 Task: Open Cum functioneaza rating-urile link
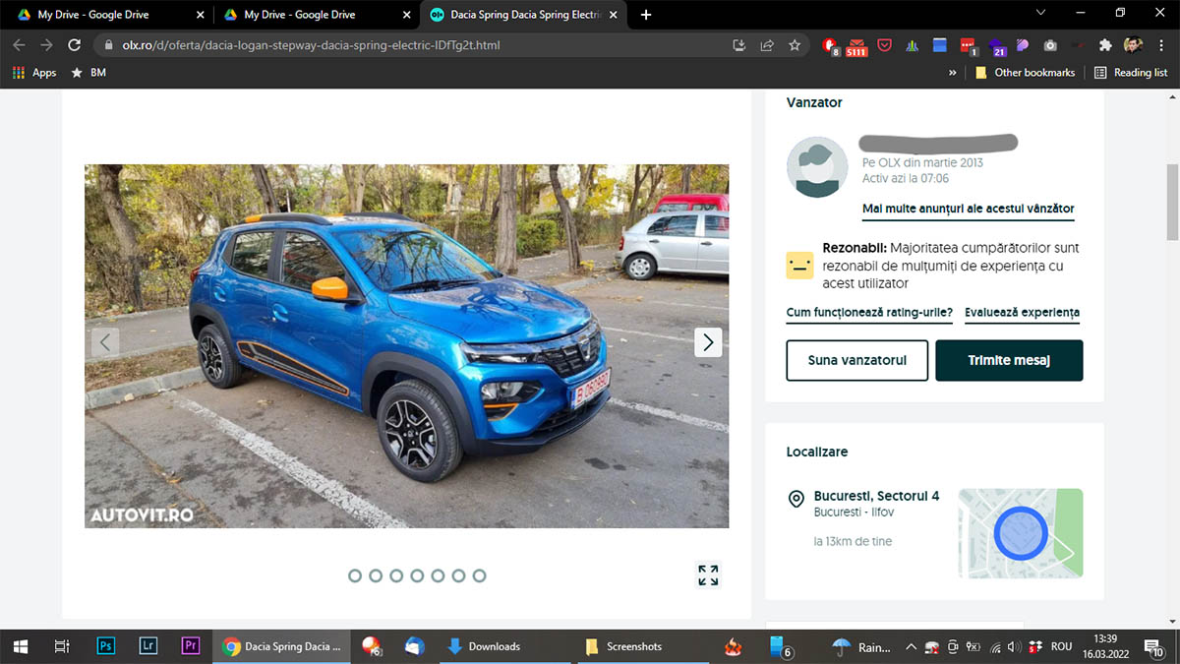(869, 313)
